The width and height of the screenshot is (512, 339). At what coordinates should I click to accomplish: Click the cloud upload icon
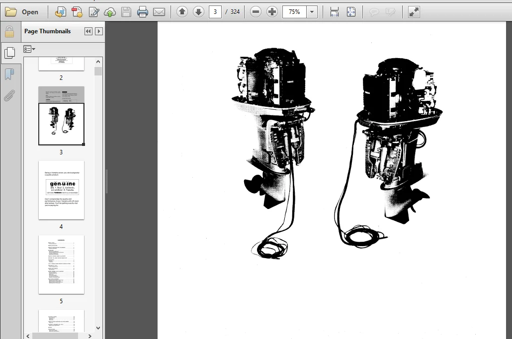(x=110, y=12)
